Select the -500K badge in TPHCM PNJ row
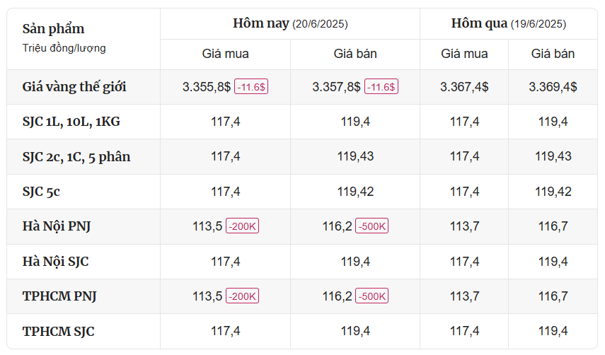This screenshot has height=355, width=605. pos(372,296)
